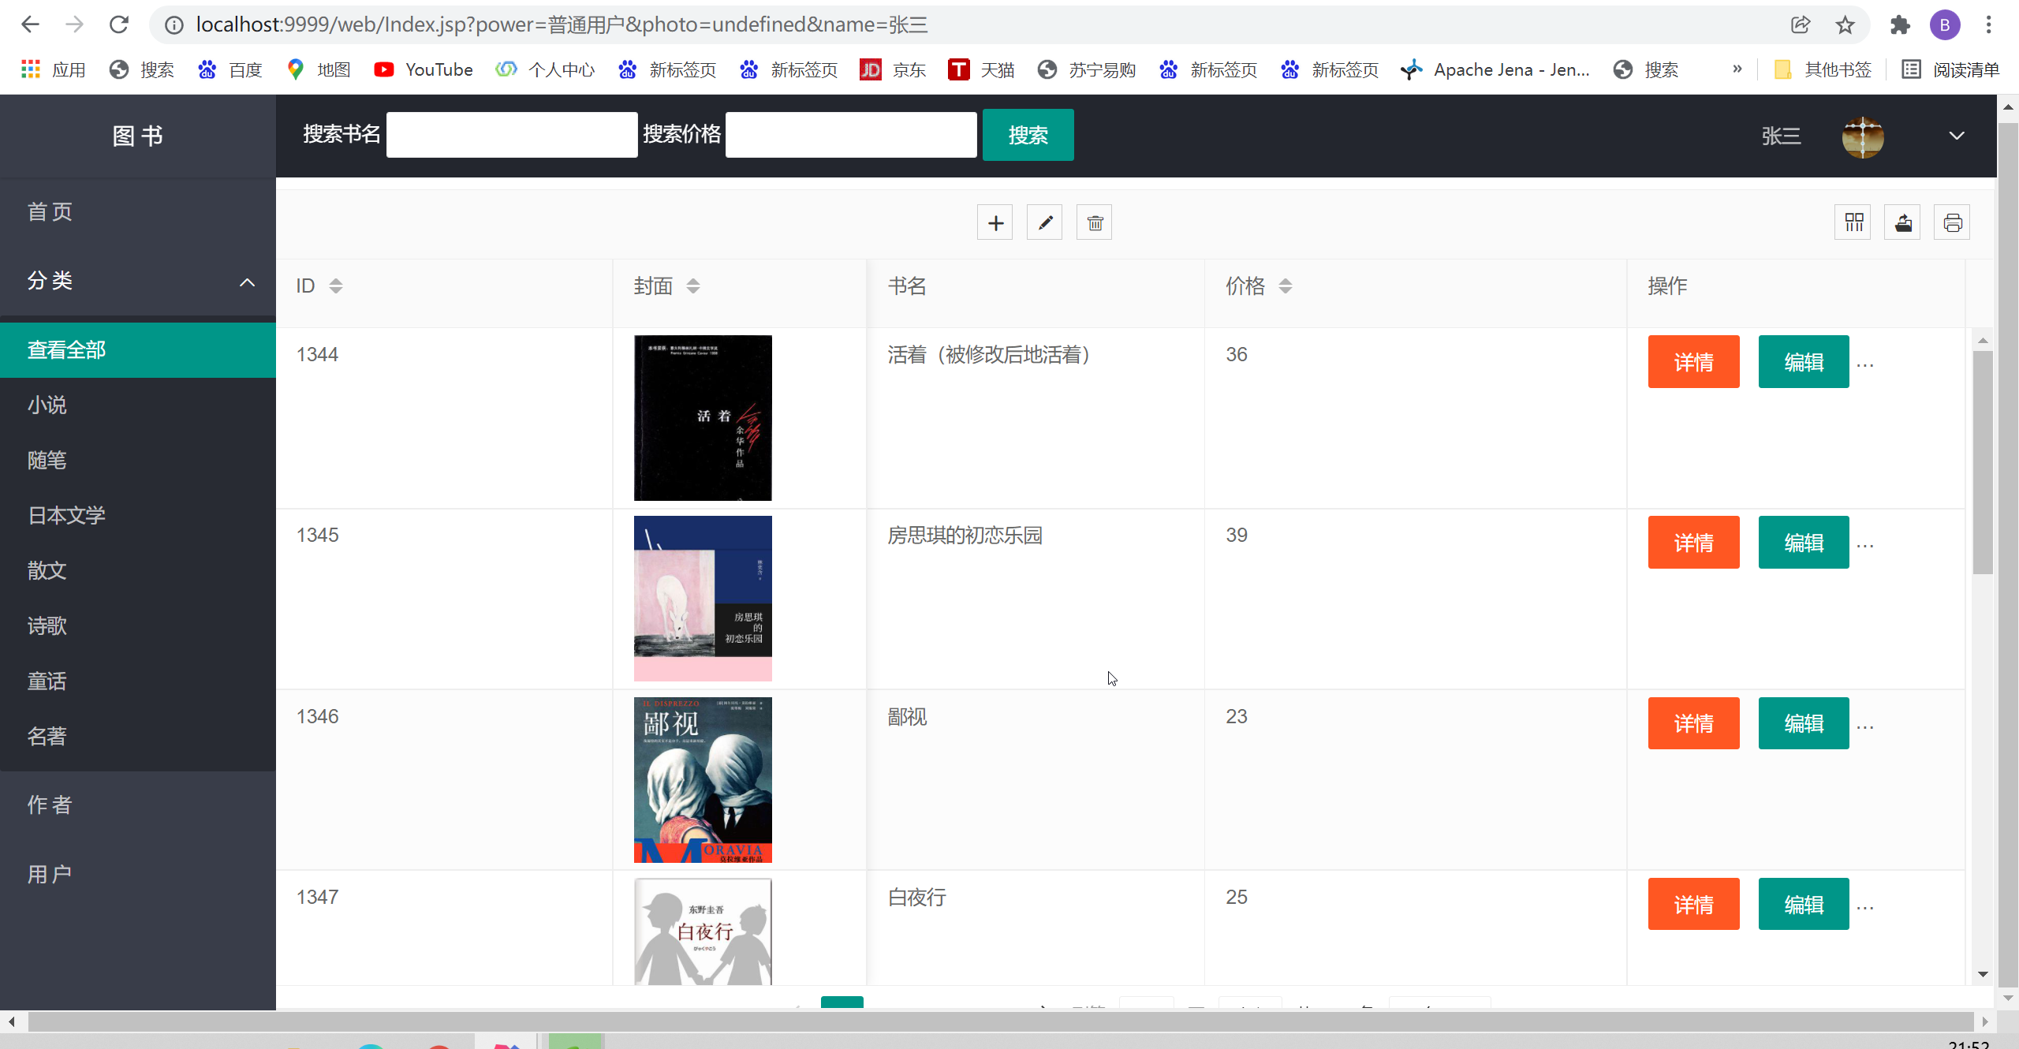Open the 京东 bookmark icon

[871, 69]
